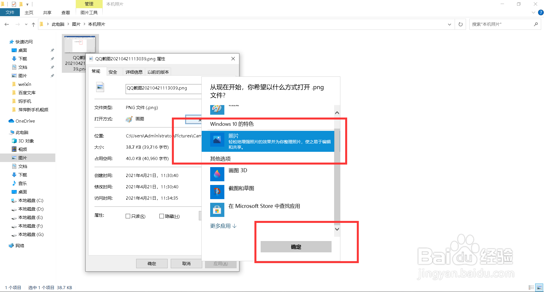Screen dimensions: 544x292
Task: Expand 更多应用 to show more apps
Action: (223, 226)
